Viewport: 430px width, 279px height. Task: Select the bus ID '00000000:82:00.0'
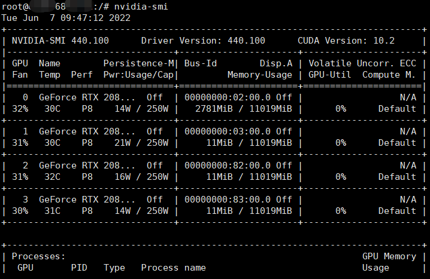228,165
